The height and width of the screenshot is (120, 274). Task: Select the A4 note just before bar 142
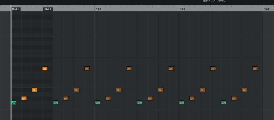(x=87, y=69)
